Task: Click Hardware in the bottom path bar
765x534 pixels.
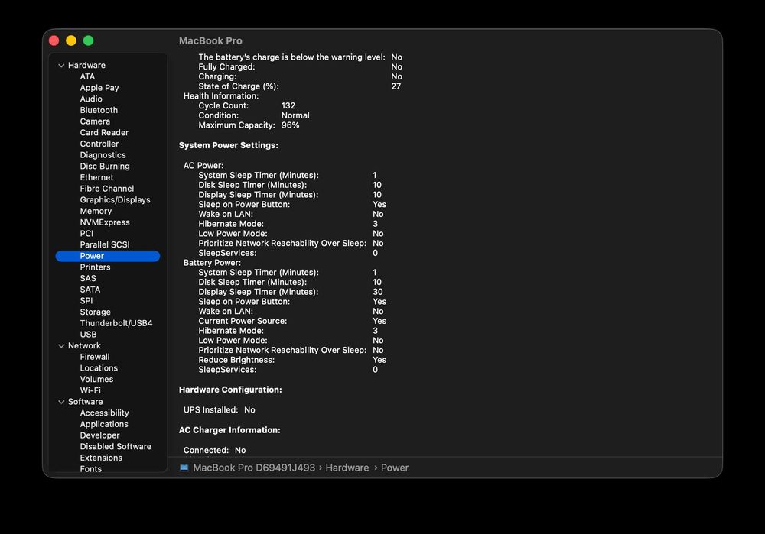Action: click(x=347, y=468)
